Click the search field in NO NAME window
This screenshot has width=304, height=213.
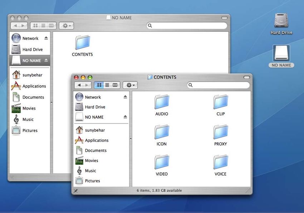[187, 26]
